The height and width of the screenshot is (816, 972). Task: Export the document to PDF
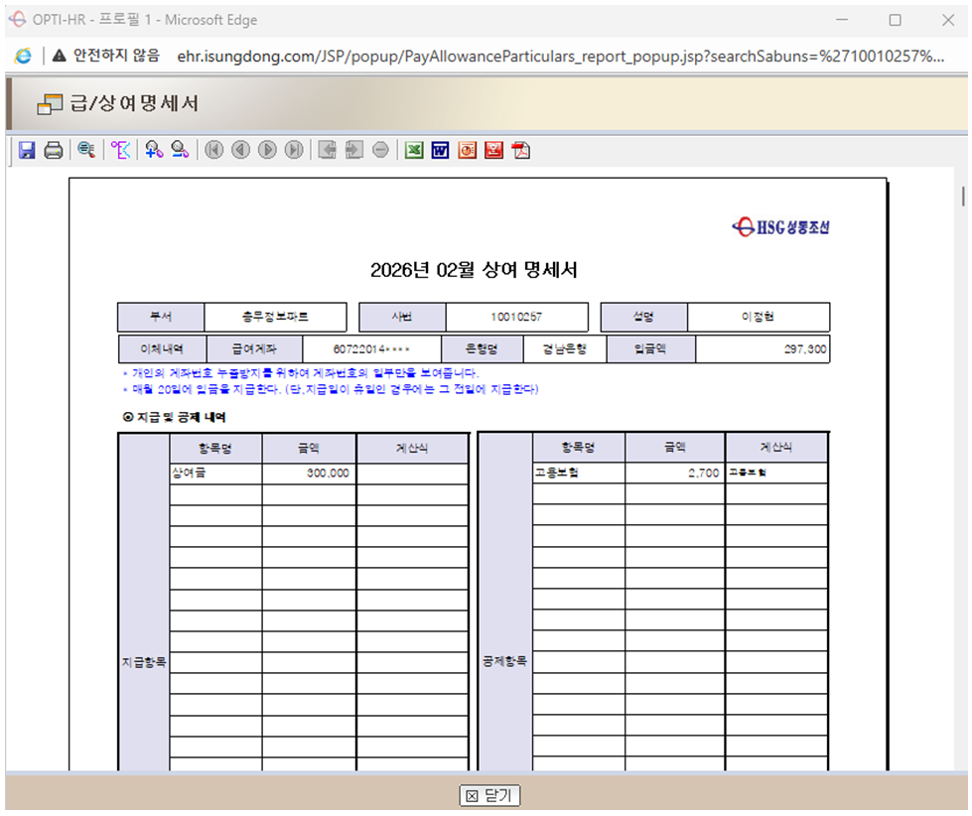519,150
